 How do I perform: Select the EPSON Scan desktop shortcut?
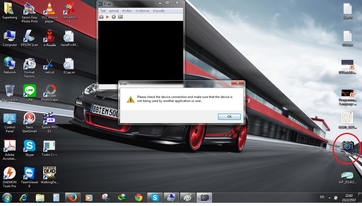click(x=29, y=39)
